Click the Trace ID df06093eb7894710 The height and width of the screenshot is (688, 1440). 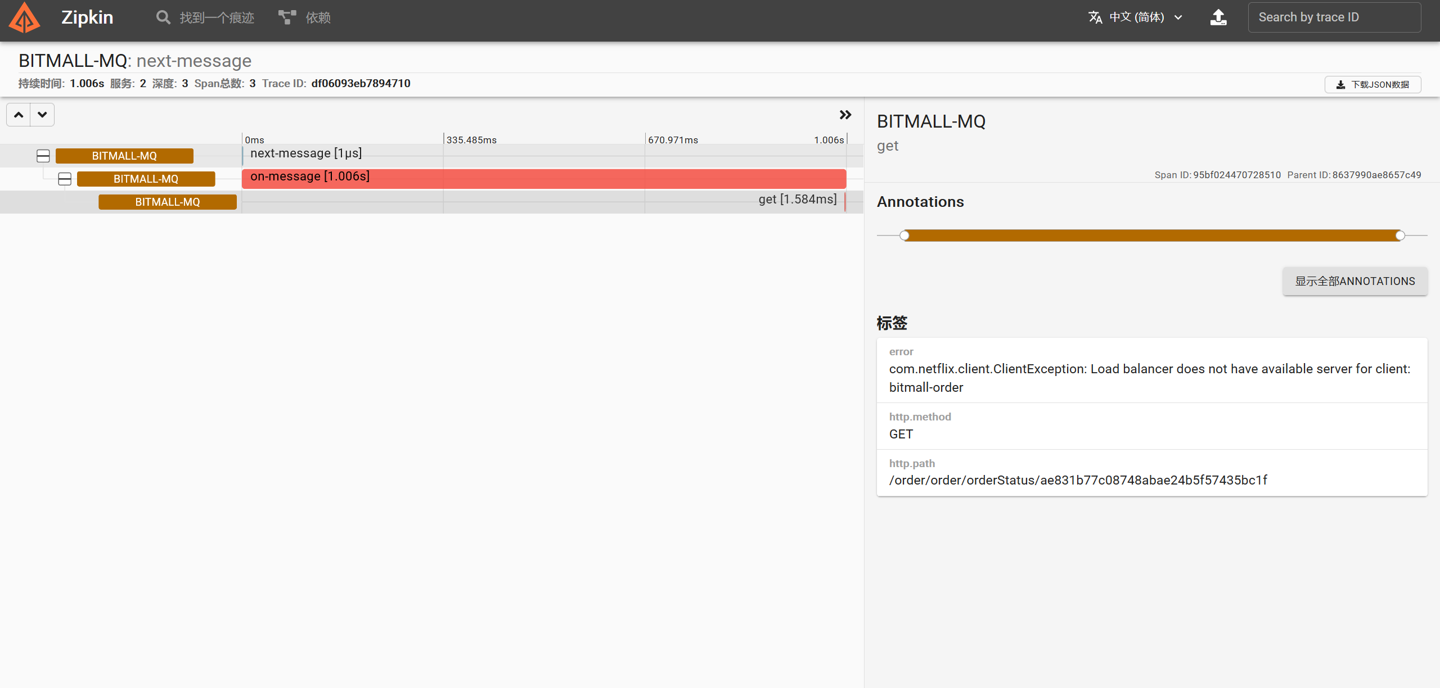tap(361, 83)
